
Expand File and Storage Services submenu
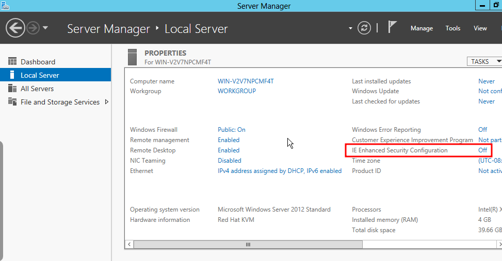pyautogui.click(x=107, y=102)
